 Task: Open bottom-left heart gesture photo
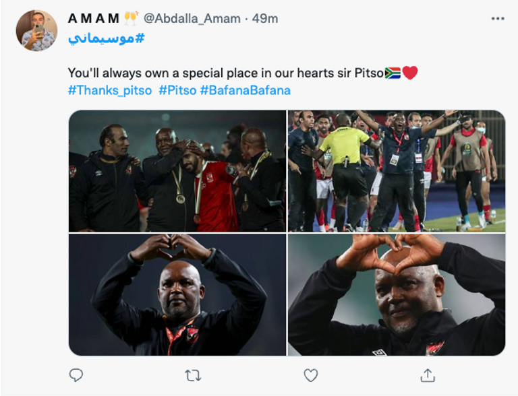click(x=177, y=295)
